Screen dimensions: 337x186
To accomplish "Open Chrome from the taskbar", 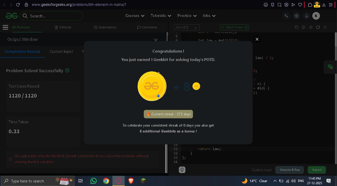I will tap(106, 181).
